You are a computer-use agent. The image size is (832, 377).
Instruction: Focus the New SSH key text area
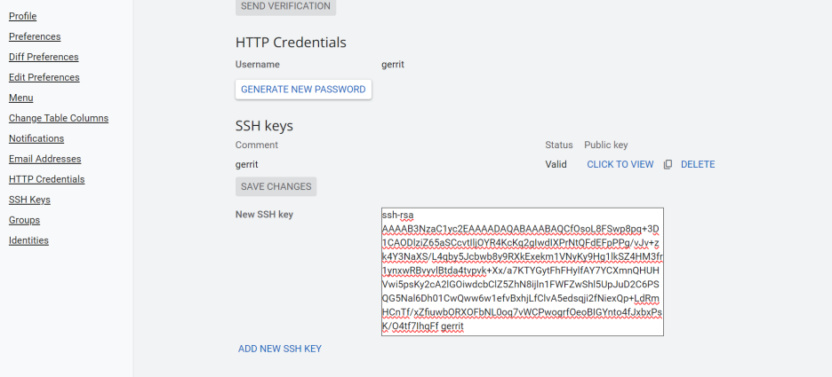point(522,271)
